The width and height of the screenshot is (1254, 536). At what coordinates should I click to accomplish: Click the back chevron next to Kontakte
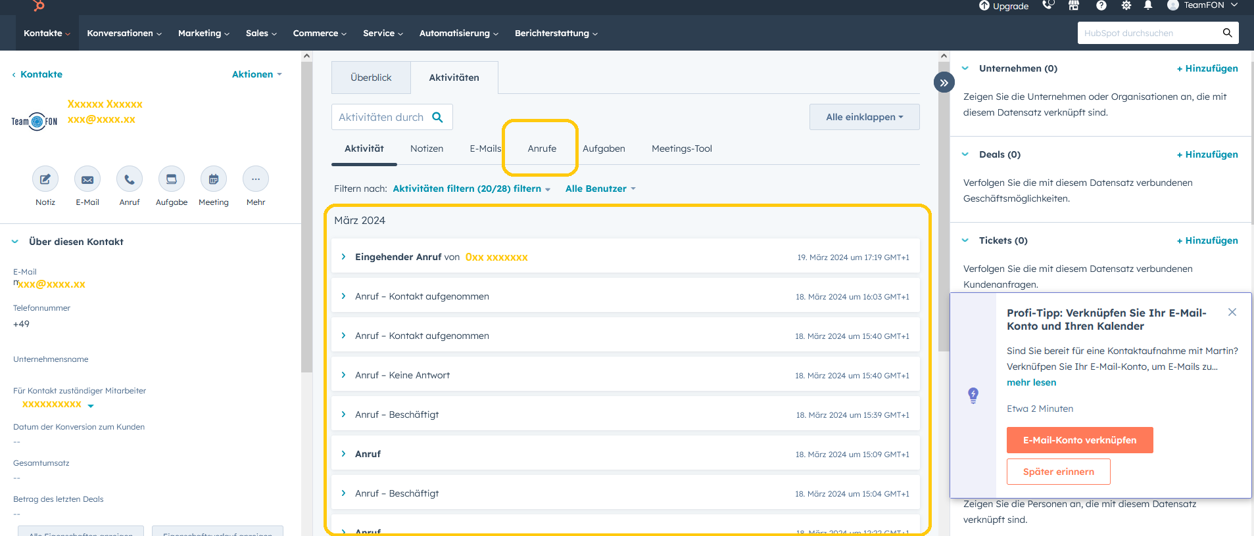click(x=14, y=75)
